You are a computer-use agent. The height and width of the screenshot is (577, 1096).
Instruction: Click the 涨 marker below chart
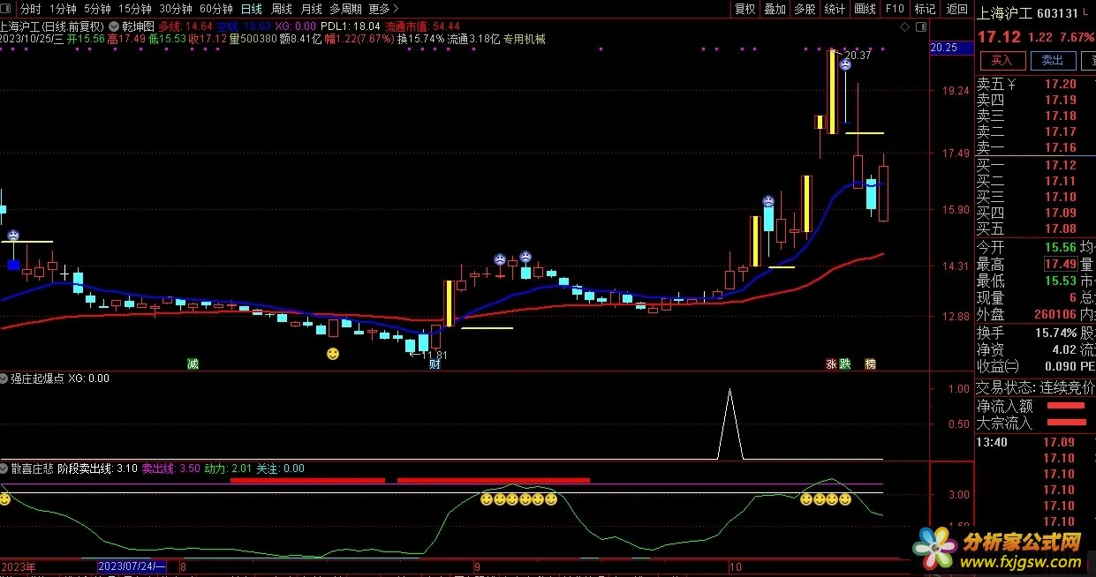[x=831, y=363]
